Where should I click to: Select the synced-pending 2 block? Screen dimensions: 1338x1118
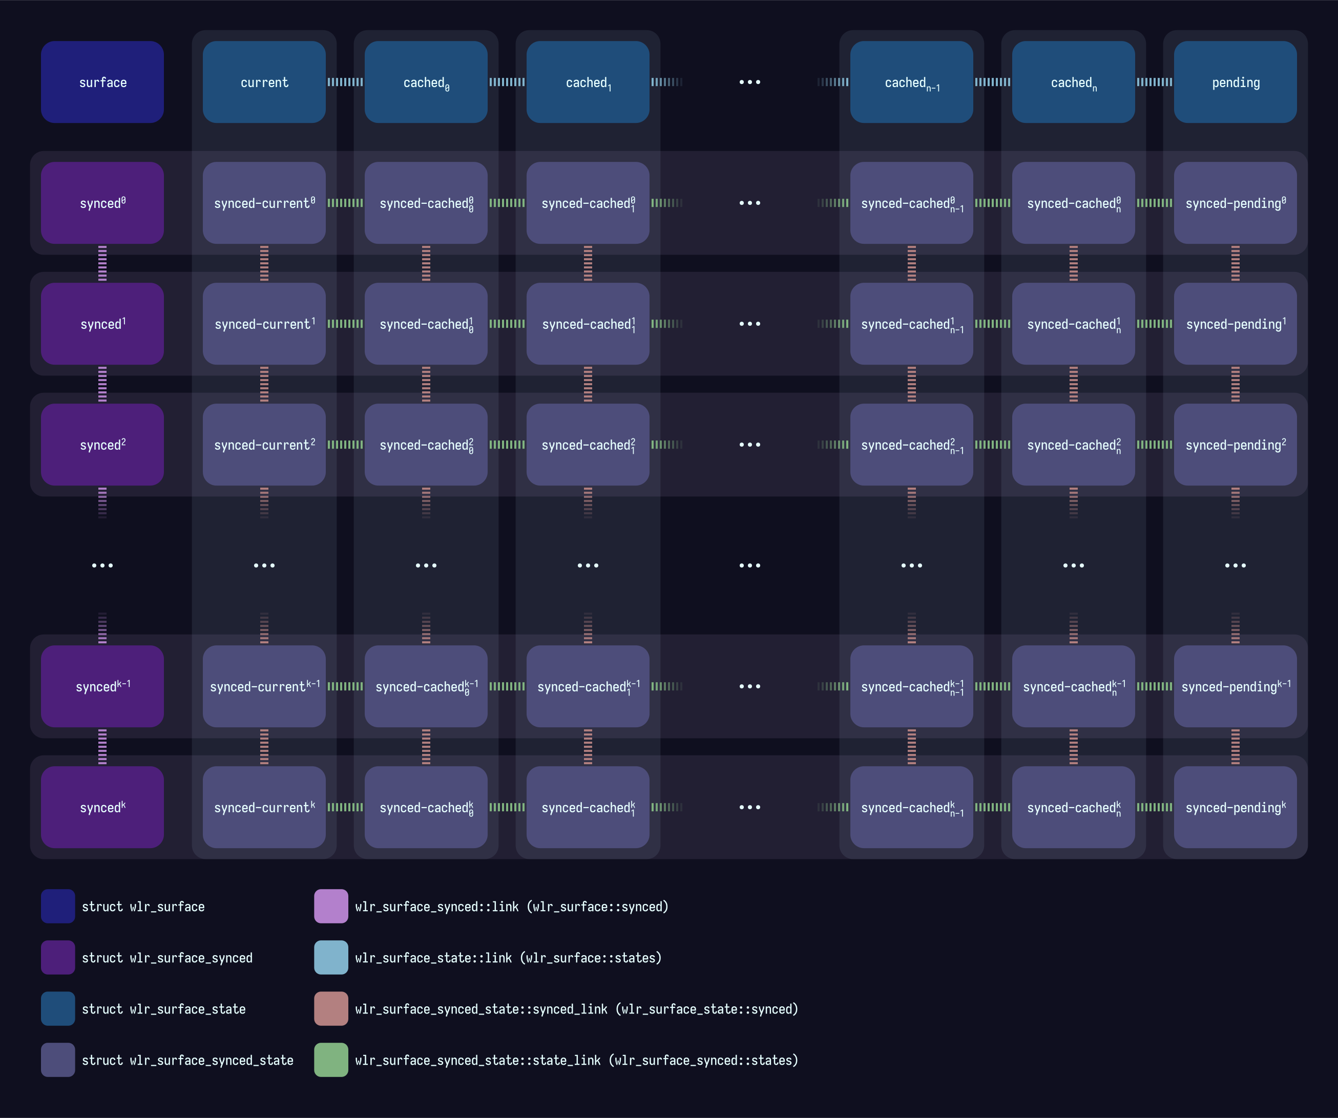(x=1235, y=445)
